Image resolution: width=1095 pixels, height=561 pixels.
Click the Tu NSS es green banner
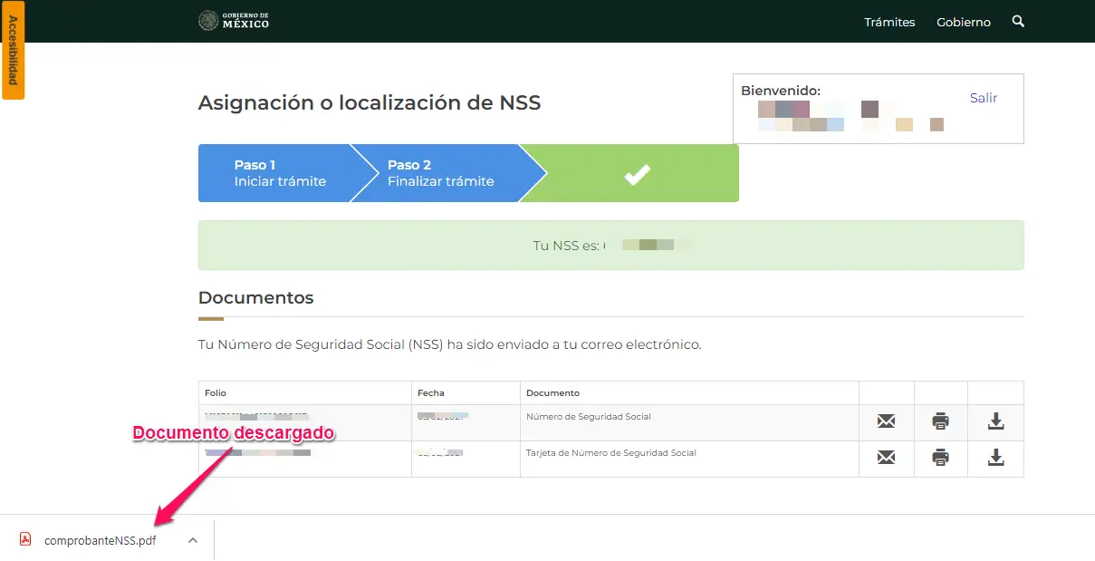[x=610, y=245]
